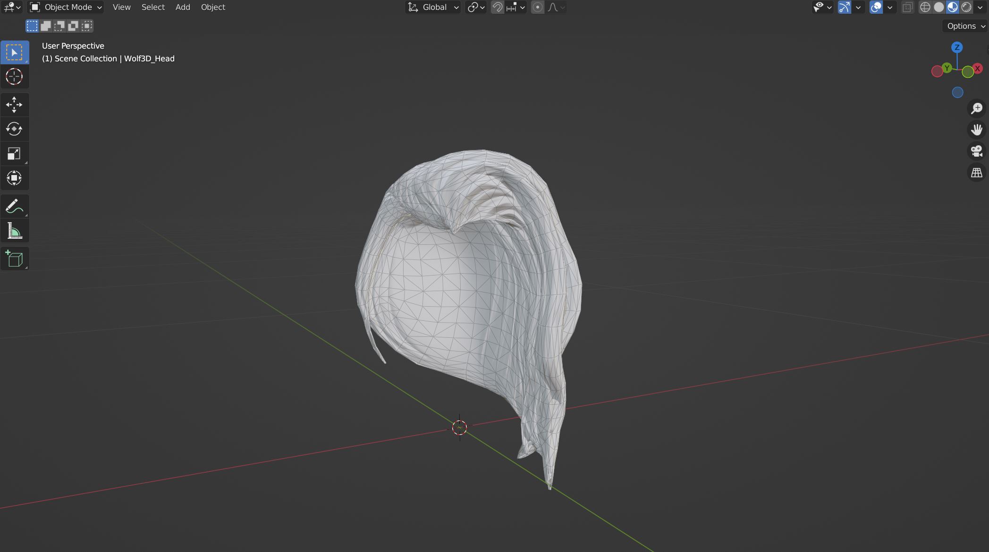Open shading options dropdown arrow
989x552 pixels.
point(980,7)
